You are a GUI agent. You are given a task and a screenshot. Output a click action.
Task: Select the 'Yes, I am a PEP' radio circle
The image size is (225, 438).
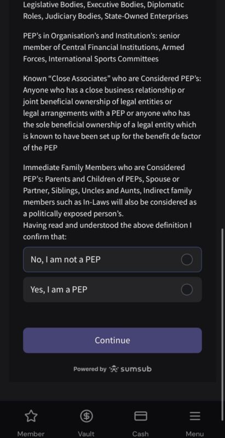[187, 290]
